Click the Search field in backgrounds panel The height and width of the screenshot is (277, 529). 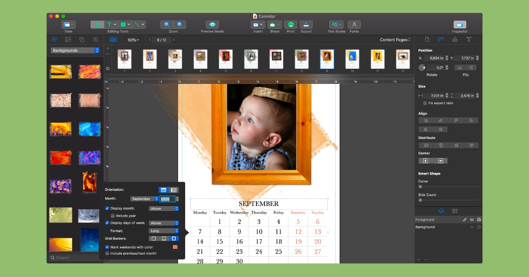coord(75,258)
